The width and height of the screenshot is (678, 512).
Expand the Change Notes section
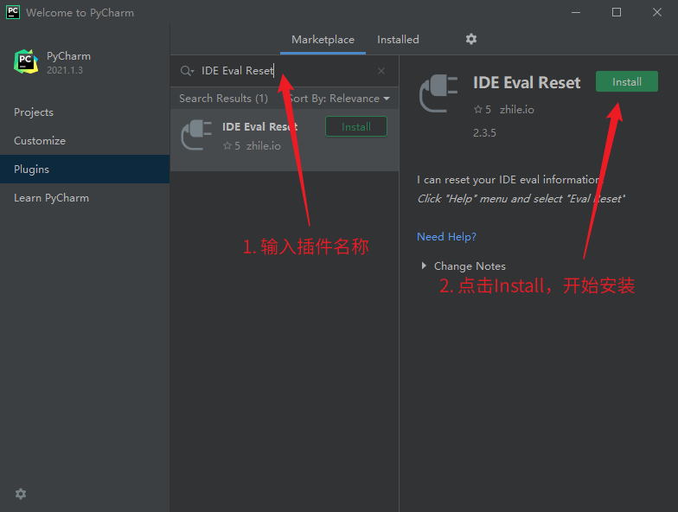[424, 266]
